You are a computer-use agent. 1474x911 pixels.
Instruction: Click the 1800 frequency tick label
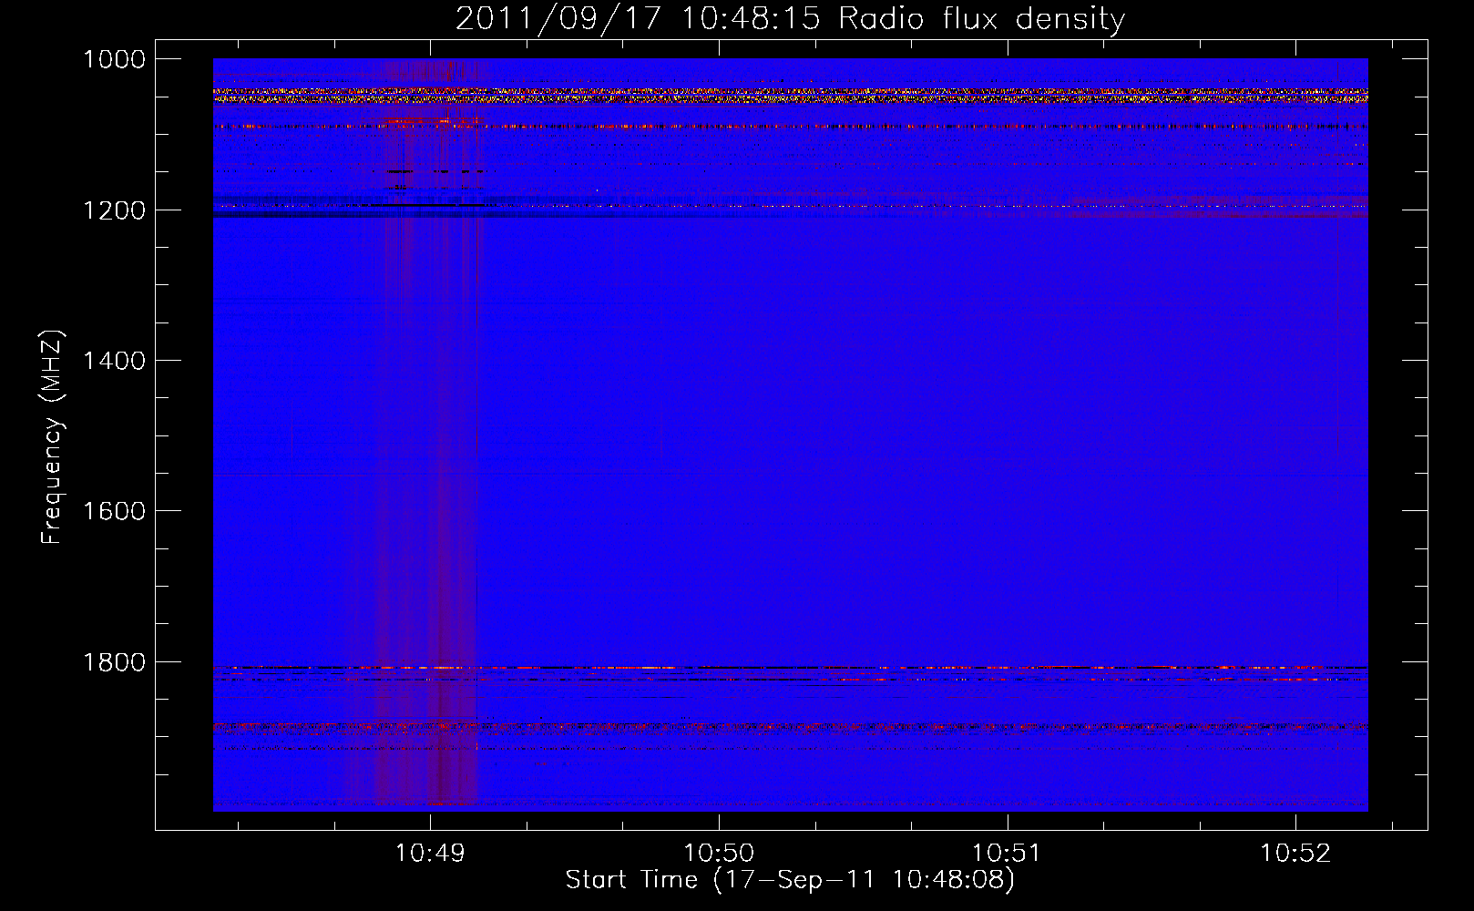click(x=114, y=662)
